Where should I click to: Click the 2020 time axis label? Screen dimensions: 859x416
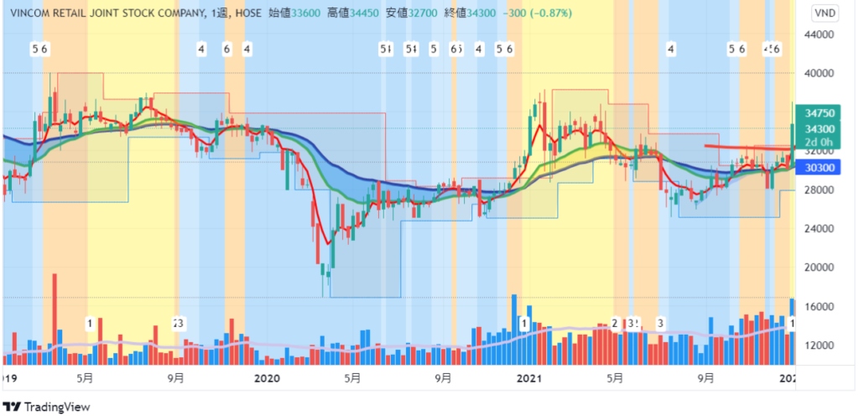[x=267, y=378]
